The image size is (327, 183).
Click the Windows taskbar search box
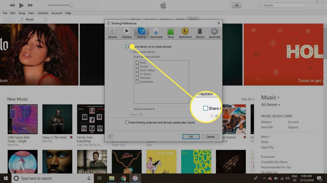pyautogui.click(x=52, y=178)
